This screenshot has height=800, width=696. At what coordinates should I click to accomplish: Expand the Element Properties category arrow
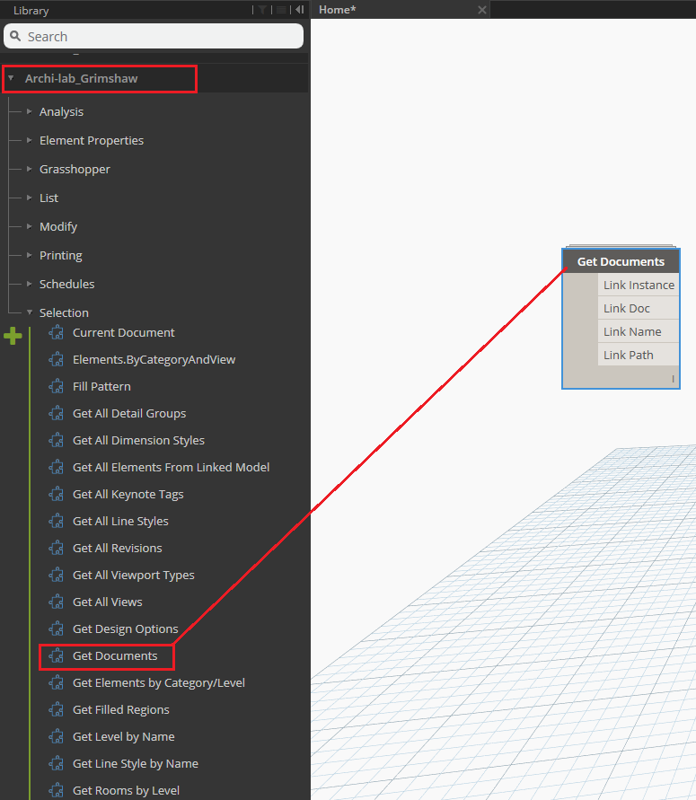tap(29, 140)
